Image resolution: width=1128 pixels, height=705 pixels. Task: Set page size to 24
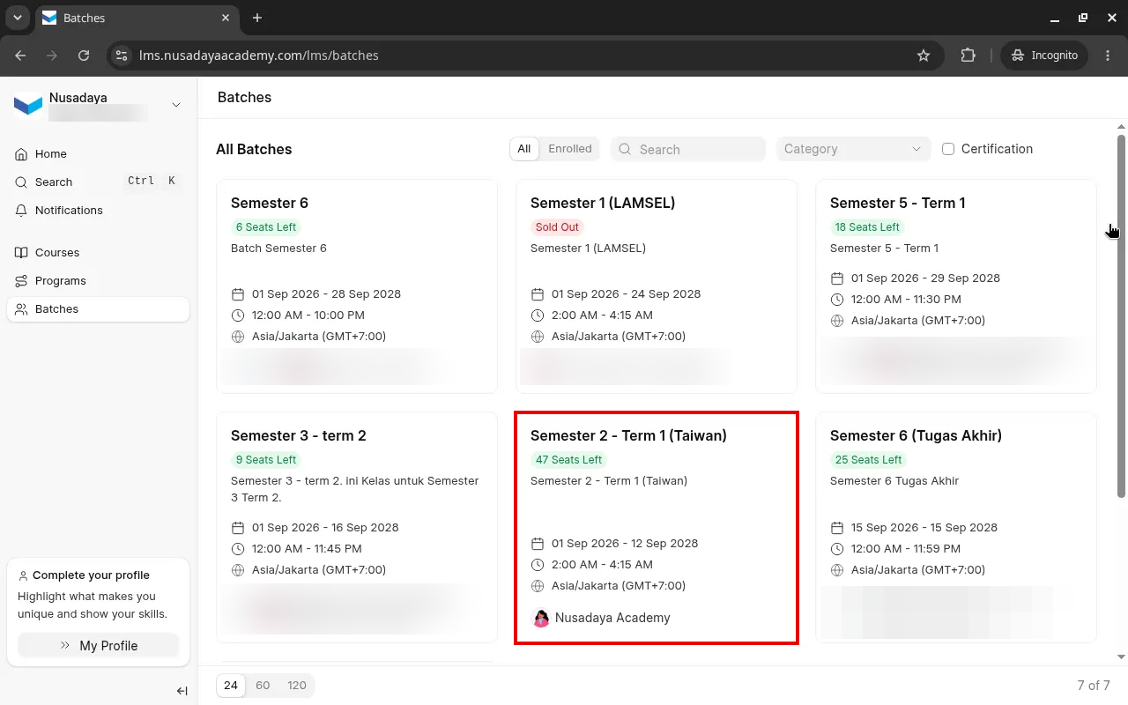pyautogui.click(x=231, y=686)
